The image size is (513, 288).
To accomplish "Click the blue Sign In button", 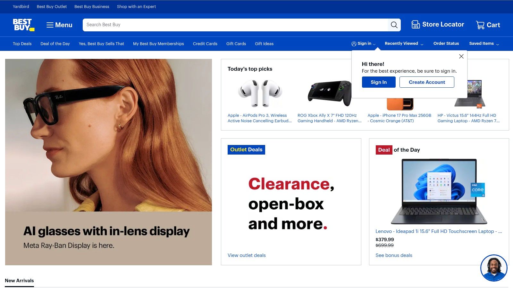I will point(379,82).
